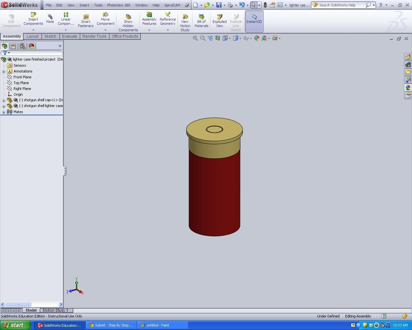Open the Bill of Materials tool
The width and height of the screenshot is (412, 330).
[201, 19]
